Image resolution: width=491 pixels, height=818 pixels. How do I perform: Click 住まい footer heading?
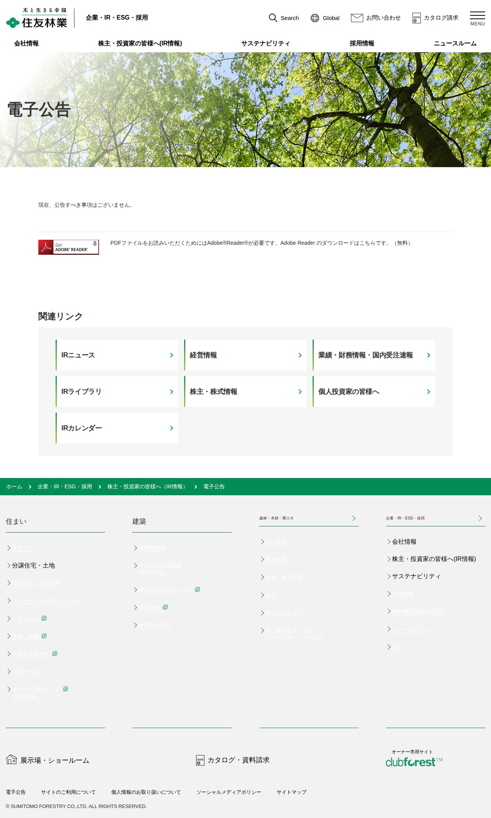[x=16, y=521]
